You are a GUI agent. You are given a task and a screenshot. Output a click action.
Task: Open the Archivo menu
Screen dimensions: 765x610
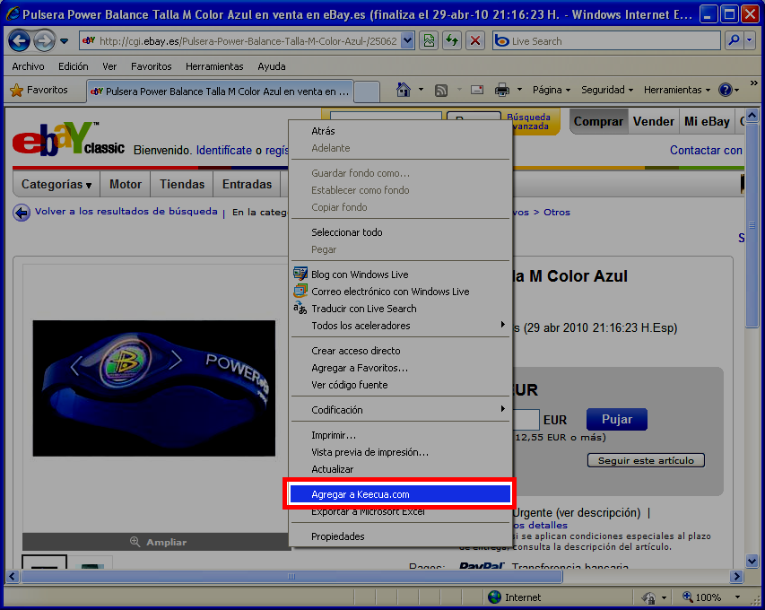[x=28, y=66]
